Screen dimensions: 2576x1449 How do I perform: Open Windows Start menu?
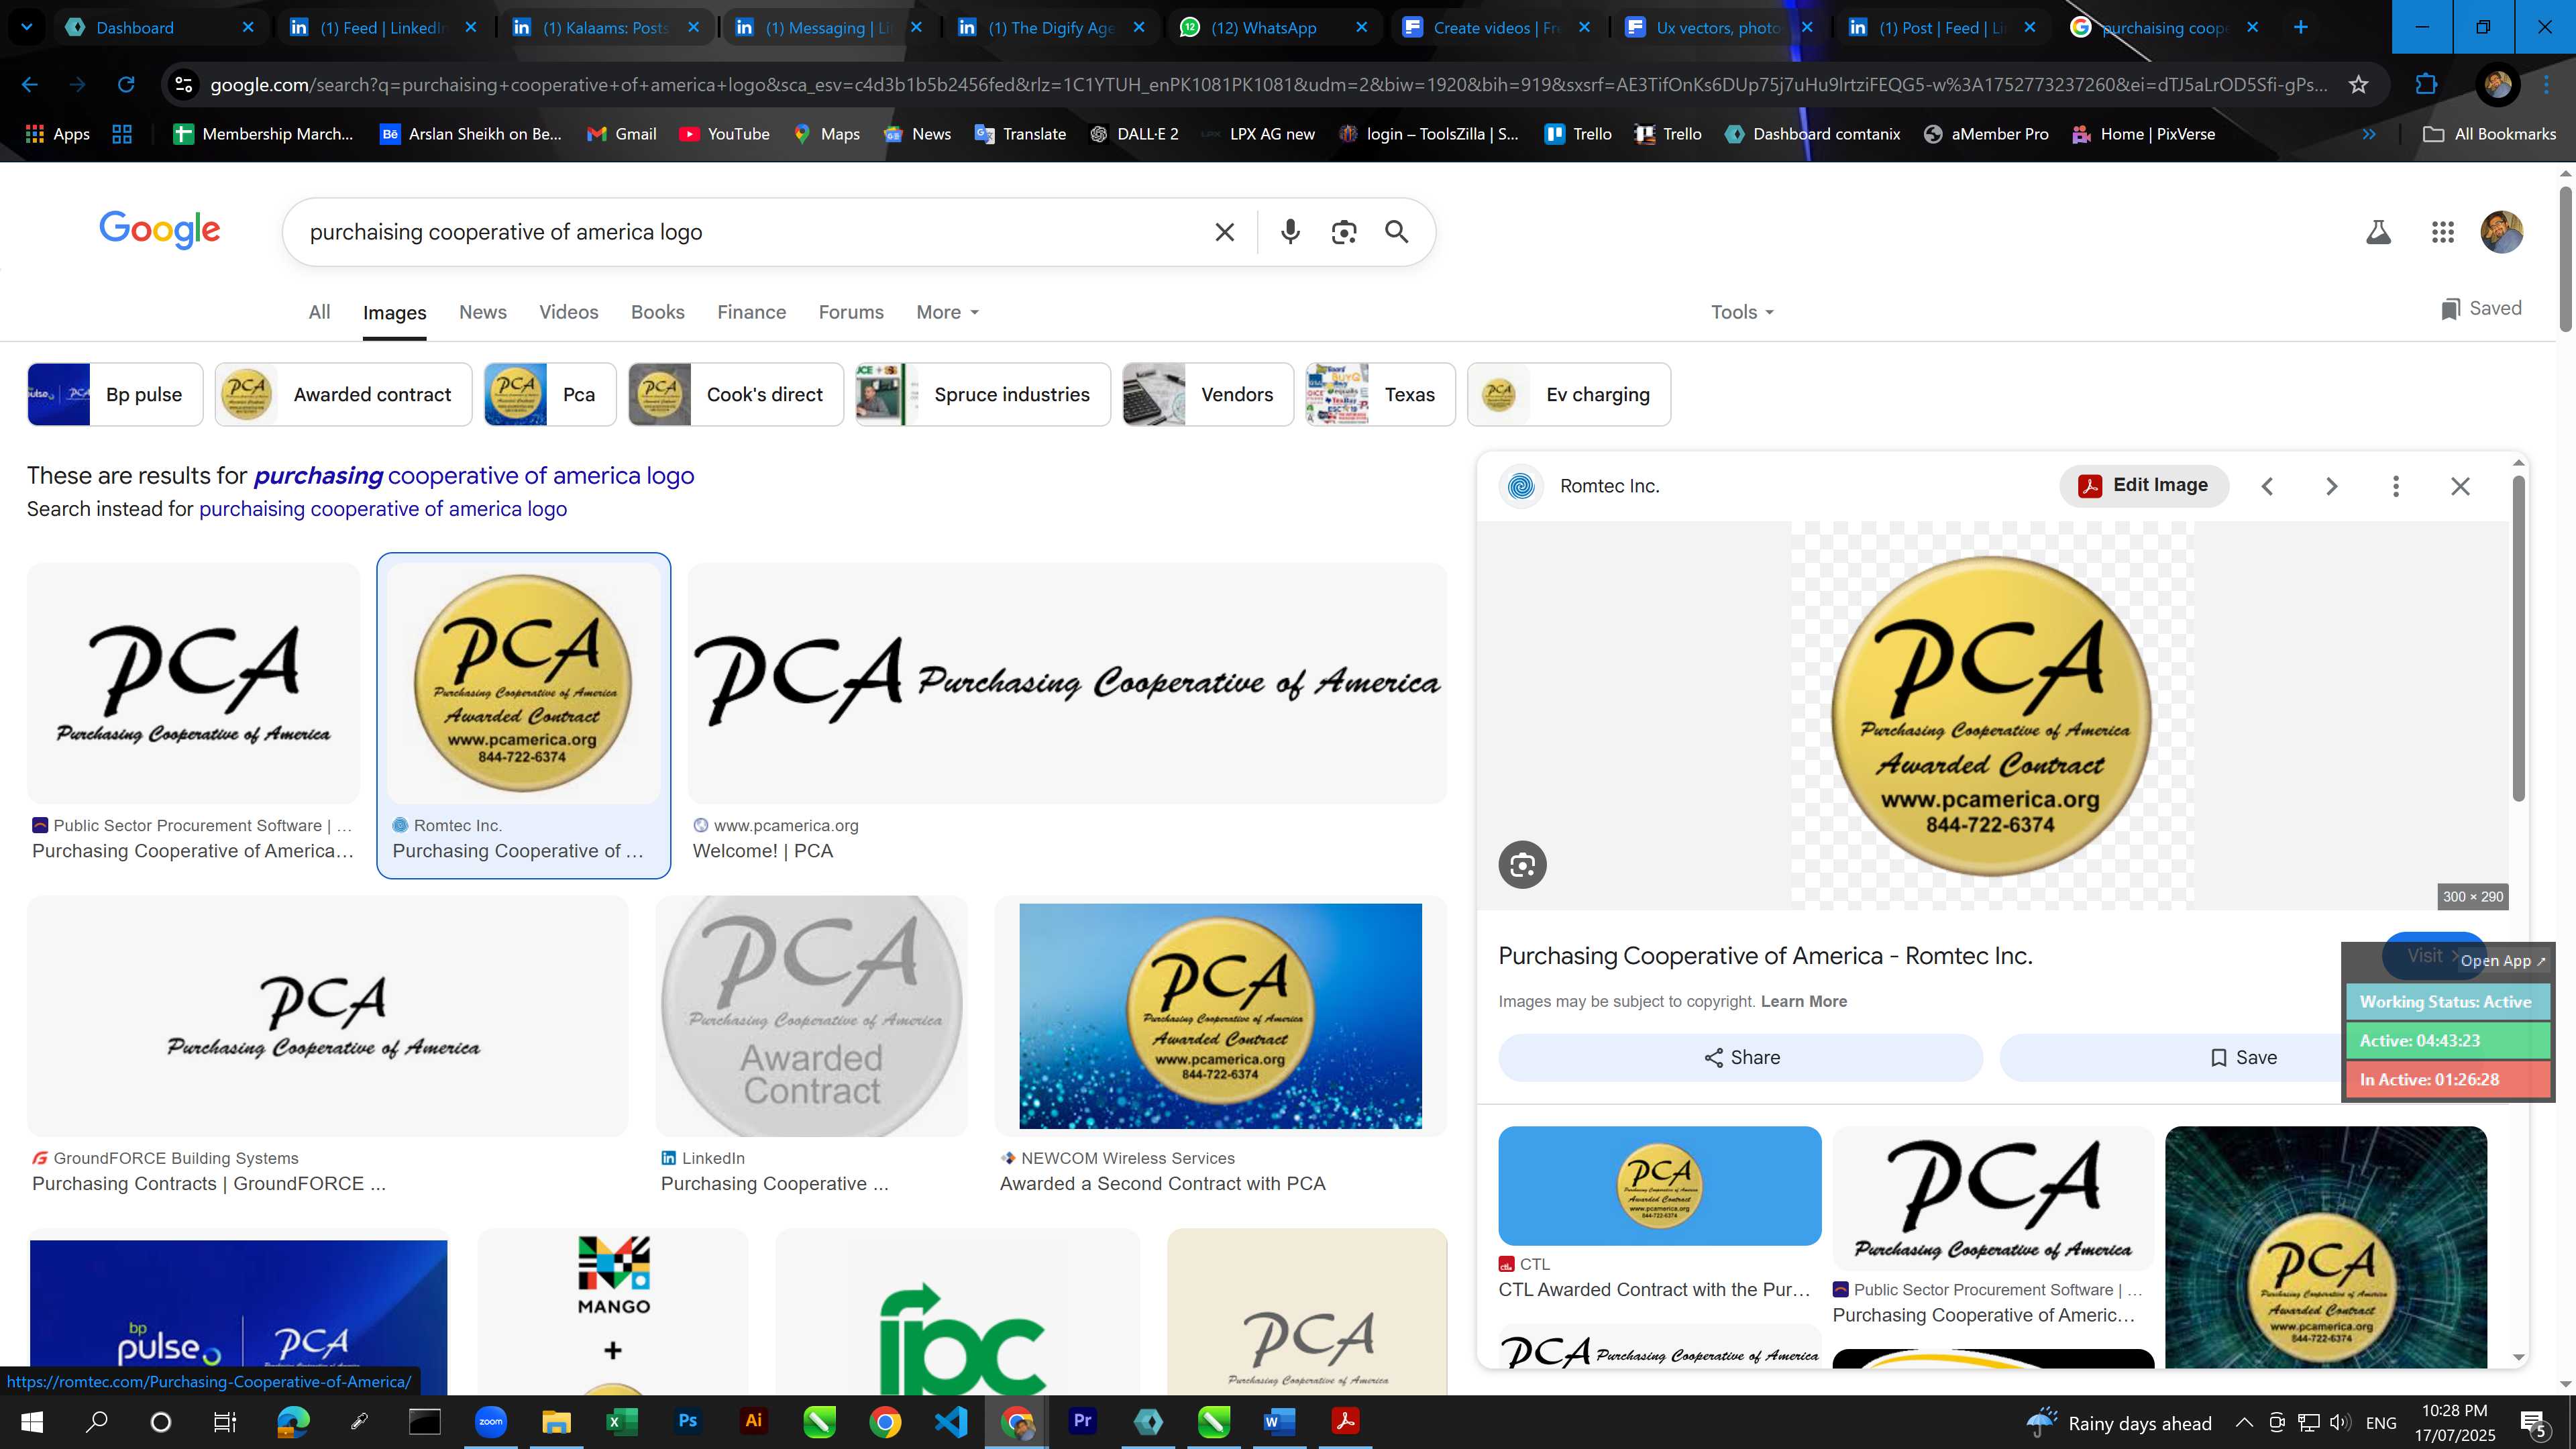pyautogui.click(x=32, y=1422)
